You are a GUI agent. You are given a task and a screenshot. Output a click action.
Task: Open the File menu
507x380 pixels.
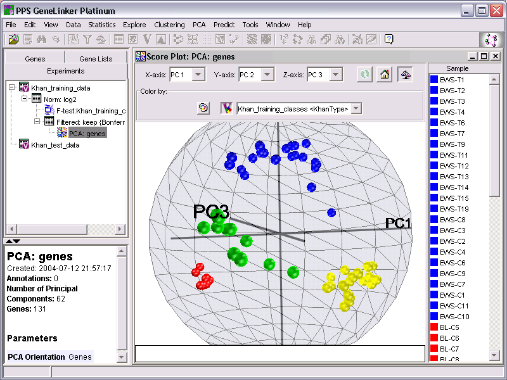click(x=11, y=25)
